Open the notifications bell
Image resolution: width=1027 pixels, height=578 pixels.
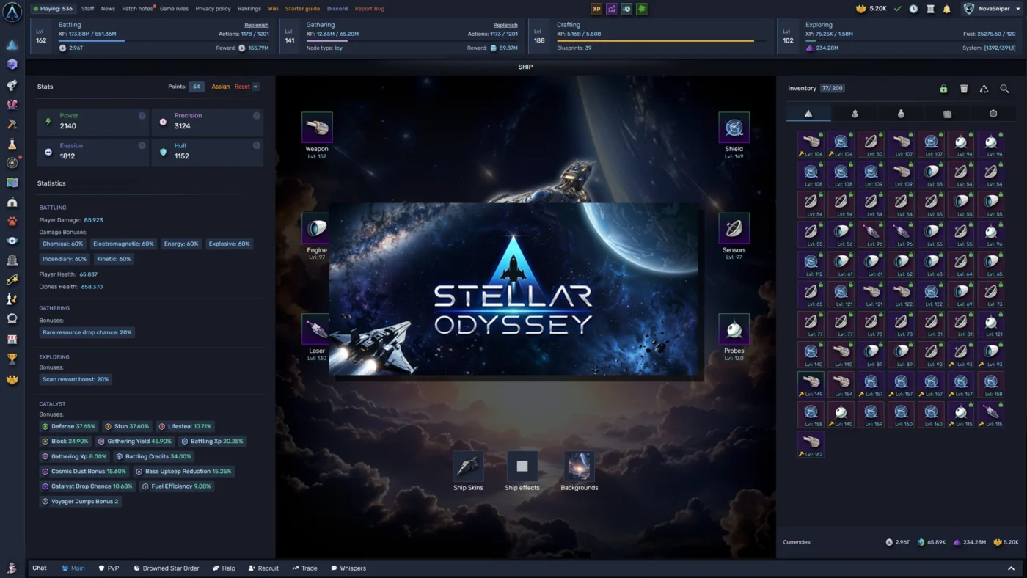click(947, 9)
